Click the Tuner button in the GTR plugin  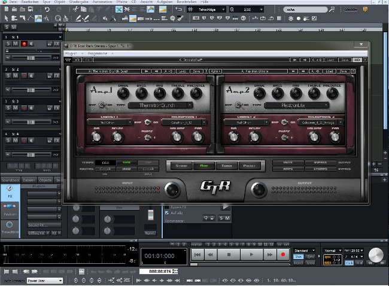point(226,166)
